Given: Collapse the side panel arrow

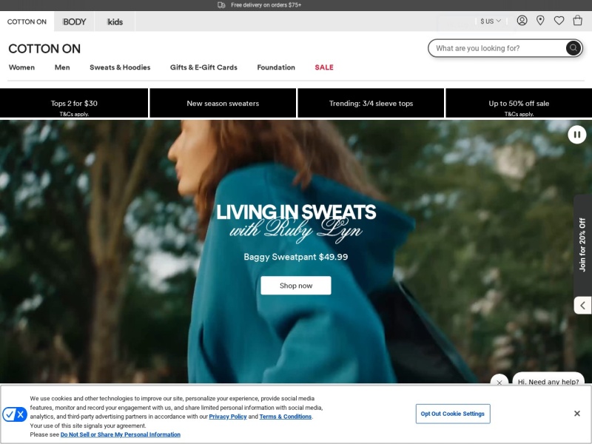Looking at the screenshot, I should tap(582, 305).
